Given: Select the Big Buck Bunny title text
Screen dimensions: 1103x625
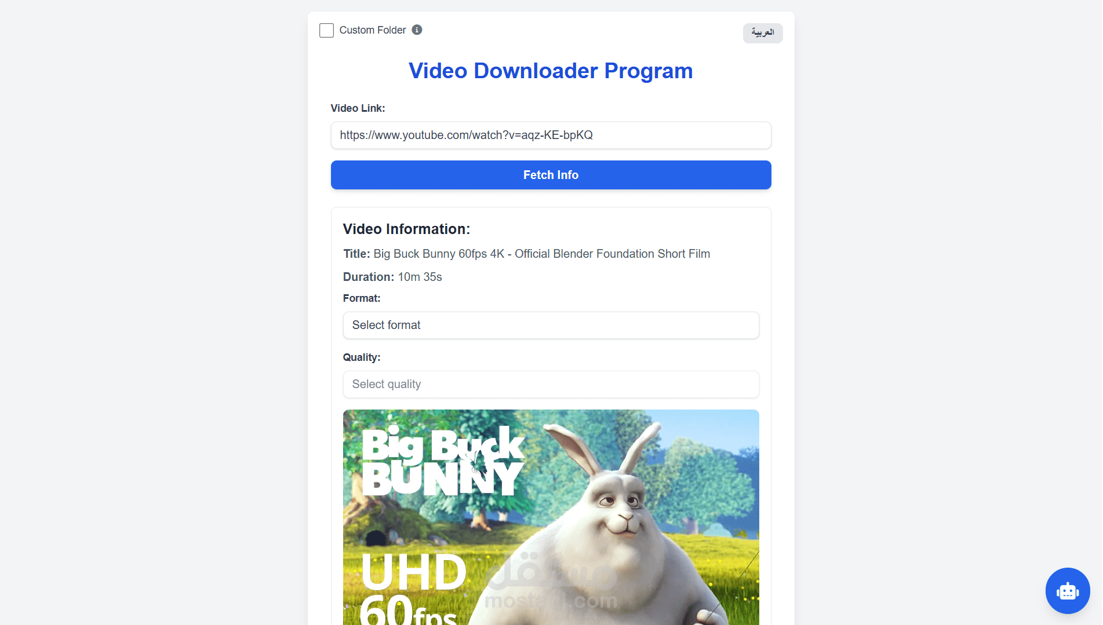Looking at the screenshot, I should click(x=541, y=254).
